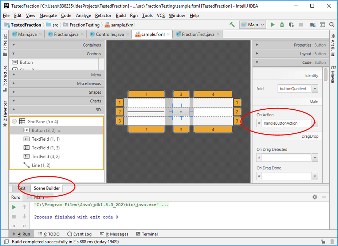338x246 pixels.
Task: Collapse the GridPane (5 x 4) tree node
Action: pyautogui.click(x=14, y=121)
